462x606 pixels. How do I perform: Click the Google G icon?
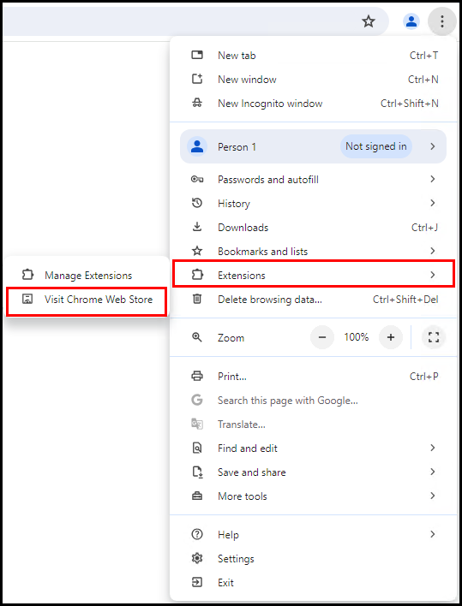[197, 400]
